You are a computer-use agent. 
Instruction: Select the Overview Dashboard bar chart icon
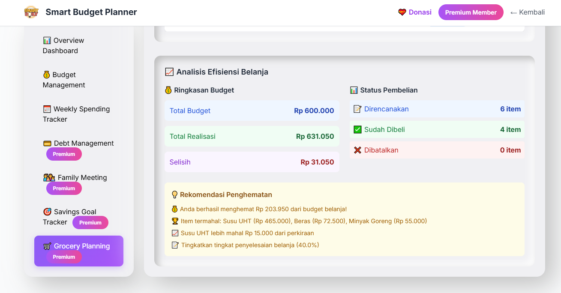[x=48, y=40]
